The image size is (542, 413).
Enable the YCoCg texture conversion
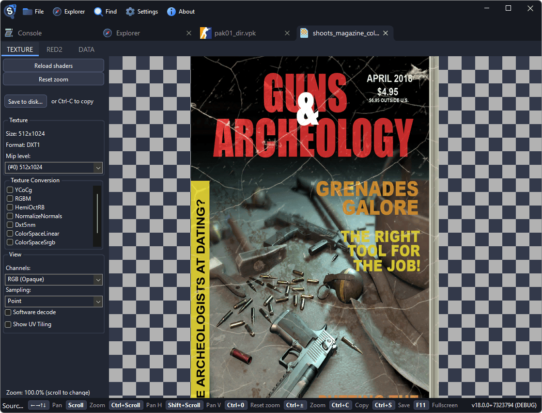point(9,190)
